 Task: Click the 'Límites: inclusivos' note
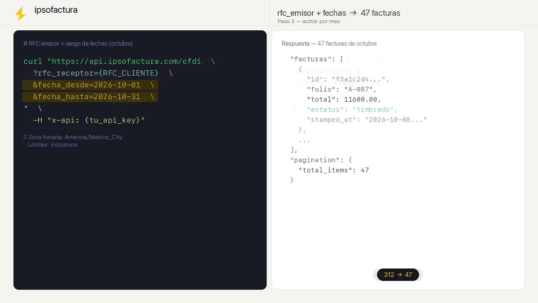click(x=53, y=145)
